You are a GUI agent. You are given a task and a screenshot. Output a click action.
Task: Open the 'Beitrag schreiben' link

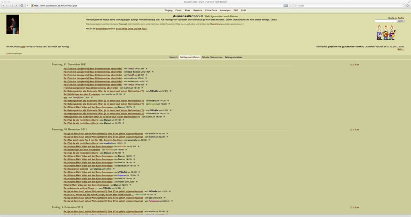click(233, 57)
